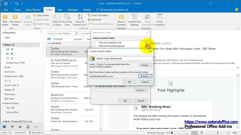Screen dimensions: 241x135
Task: Click the Mail navigation icon
Action: coord(4,127)
